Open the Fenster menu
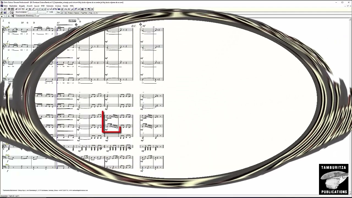This screenshot has width=352, height=198. pos(65,6)
